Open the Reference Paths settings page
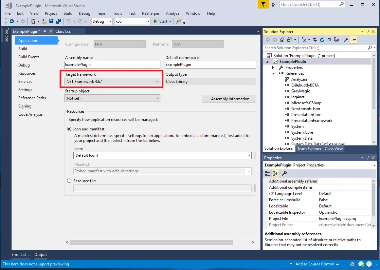 [32, 98]
